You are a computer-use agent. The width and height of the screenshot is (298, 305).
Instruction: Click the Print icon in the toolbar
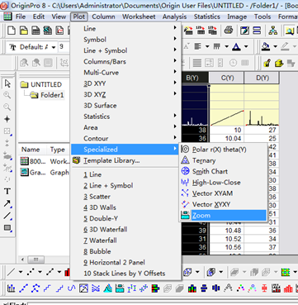(229, 31)
